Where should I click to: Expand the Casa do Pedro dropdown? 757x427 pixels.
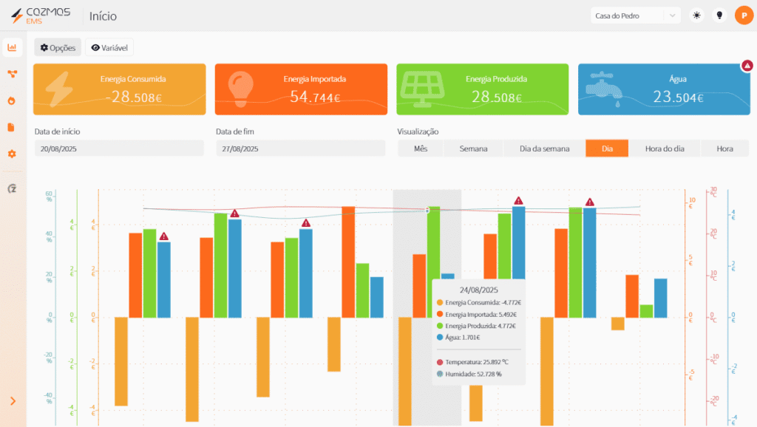pos(634,16)
